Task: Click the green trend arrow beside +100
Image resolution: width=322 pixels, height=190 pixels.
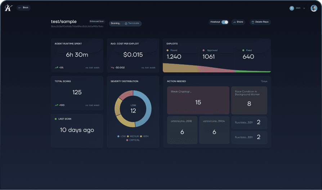Action: (x=56, y=105)
